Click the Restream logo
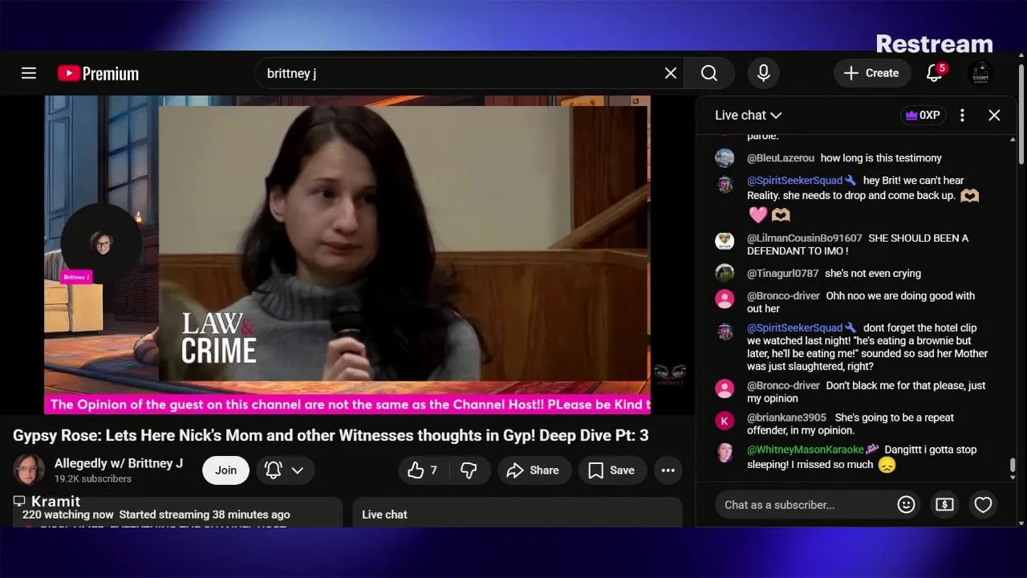Viewport: 1027px width, 578px height. tap(934, 43)
